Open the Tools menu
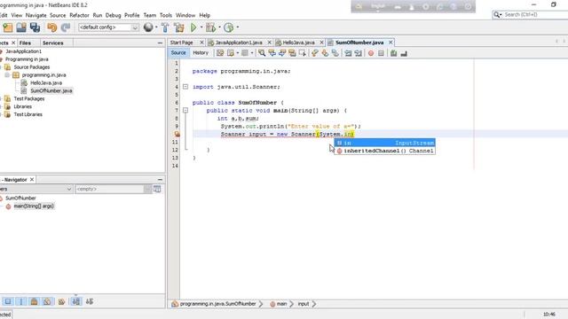The width and height of the screenshot is (568, 319). (x=166, y=15)
